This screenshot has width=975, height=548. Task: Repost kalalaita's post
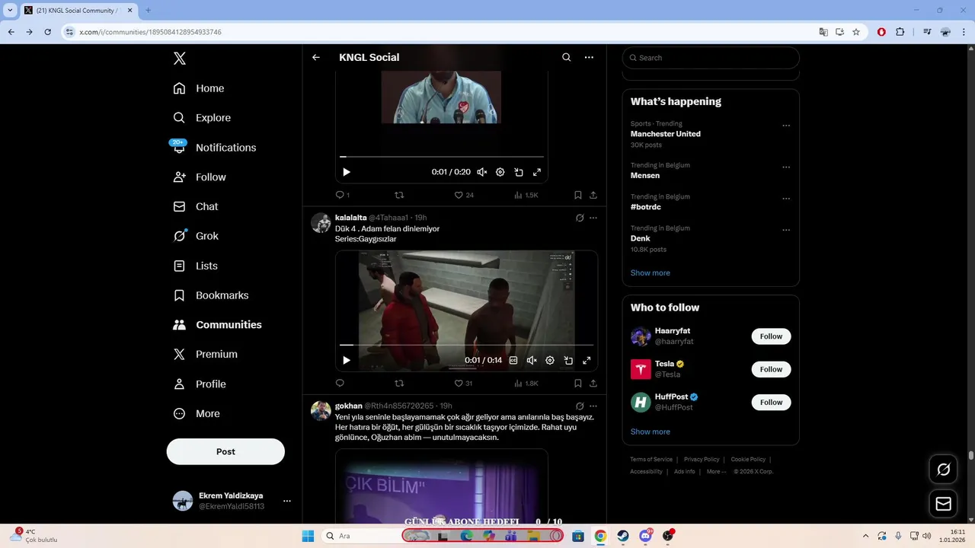click(x=399, y=384)
